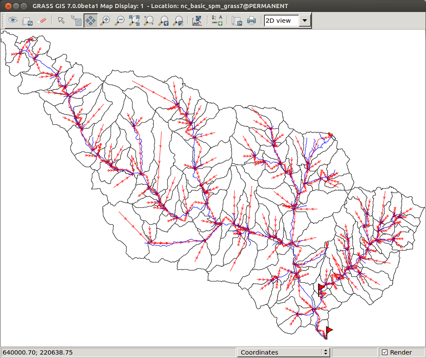The width and height of the screenshot is (426, 358).
Task: Add legend and text overlays
Action: [217, 21]
